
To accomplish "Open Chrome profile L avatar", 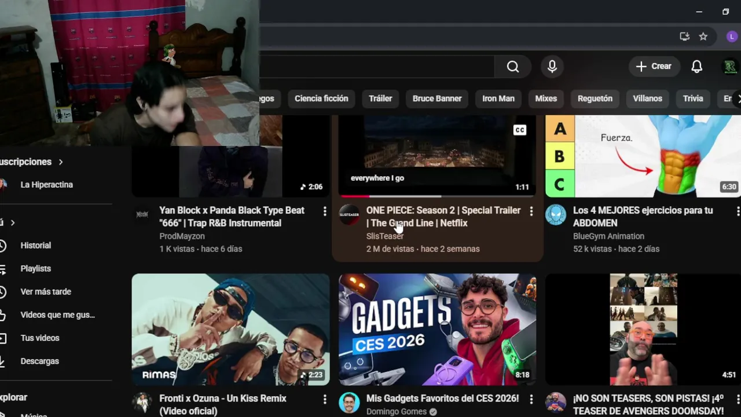I will tap(732, 36).
